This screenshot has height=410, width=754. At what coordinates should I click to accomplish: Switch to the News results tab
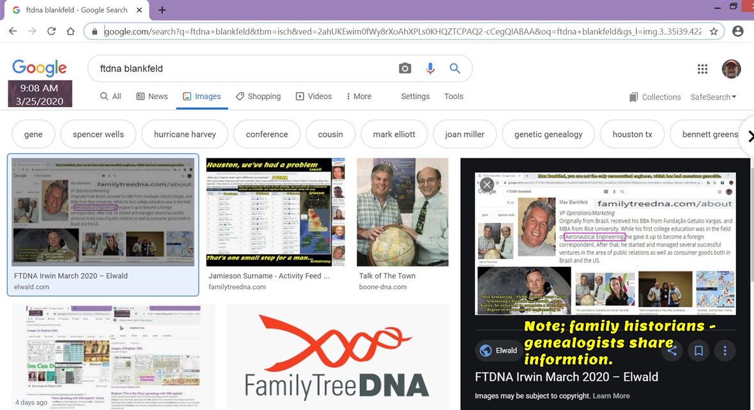click(152, 96)
